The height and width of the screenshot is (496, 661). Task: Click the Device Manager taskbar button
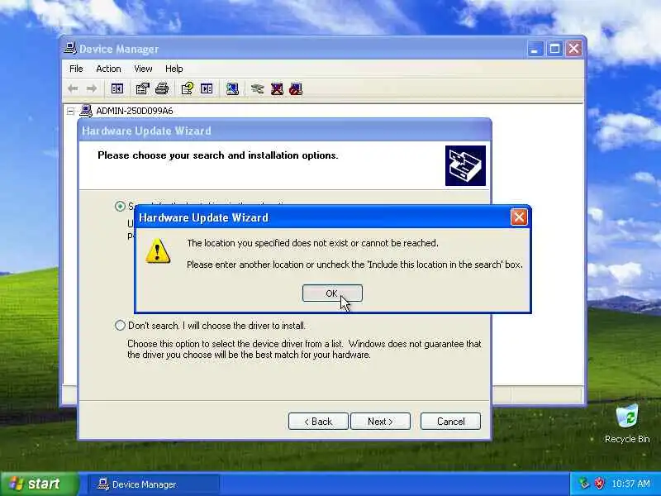point(154,484)
